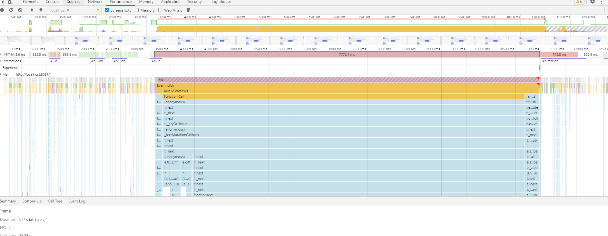Select the Function Call flame bar
608x236 pixels.
click(x=344, y=96)
